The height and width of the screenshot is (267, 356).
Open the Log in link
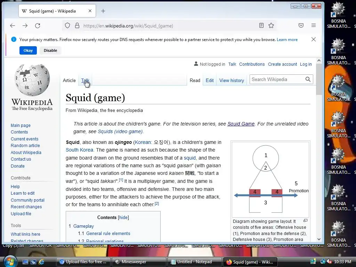click(x=306, y=64)
